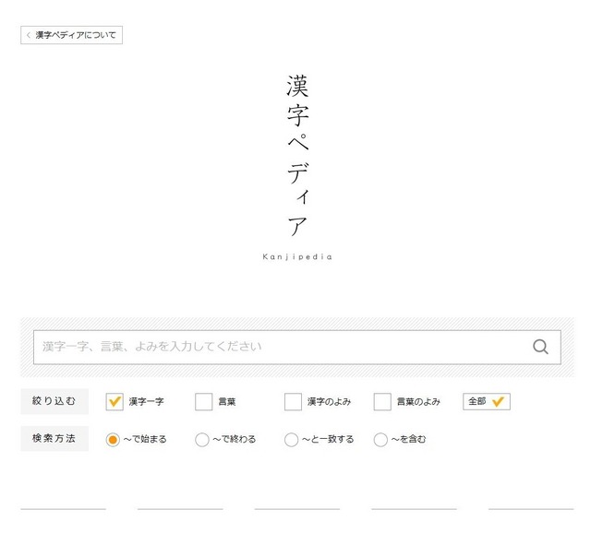Click the vertical 漢字ペディア logo

click(296, 155)
